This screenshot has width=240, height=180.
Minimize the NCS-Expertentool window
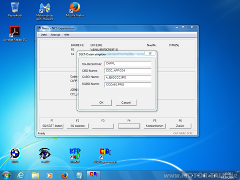[x=177, y=27]
